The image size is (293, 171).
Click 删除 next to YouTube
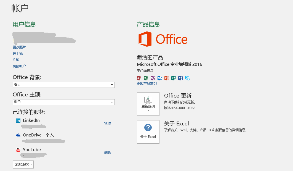[x=108, y=153]
